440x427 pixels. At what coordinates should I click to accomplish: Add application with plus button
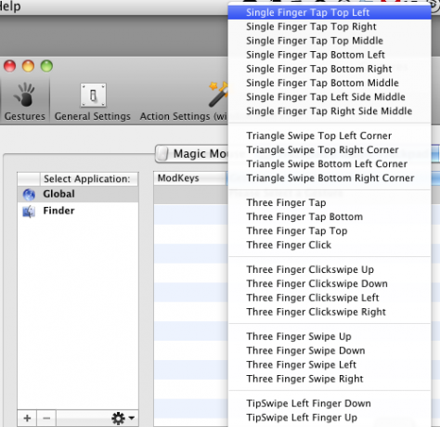pos(27,418)
